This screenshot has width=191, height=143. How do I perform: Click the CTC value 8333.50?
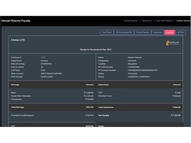click(x=89, y=126)
